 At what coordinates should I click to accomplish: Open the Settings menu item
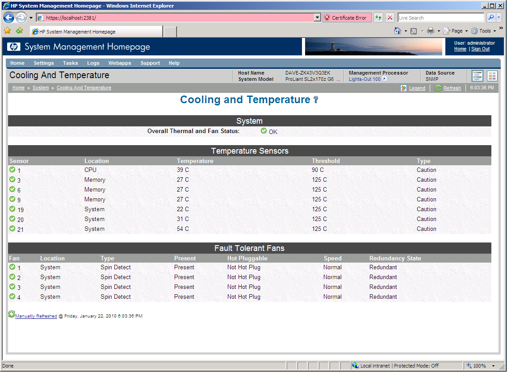[44, 63]
